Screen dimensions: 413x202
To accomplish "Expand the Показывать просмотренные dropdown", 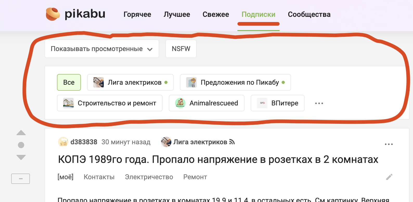I will pyautogui.click(x=102, y=49).
